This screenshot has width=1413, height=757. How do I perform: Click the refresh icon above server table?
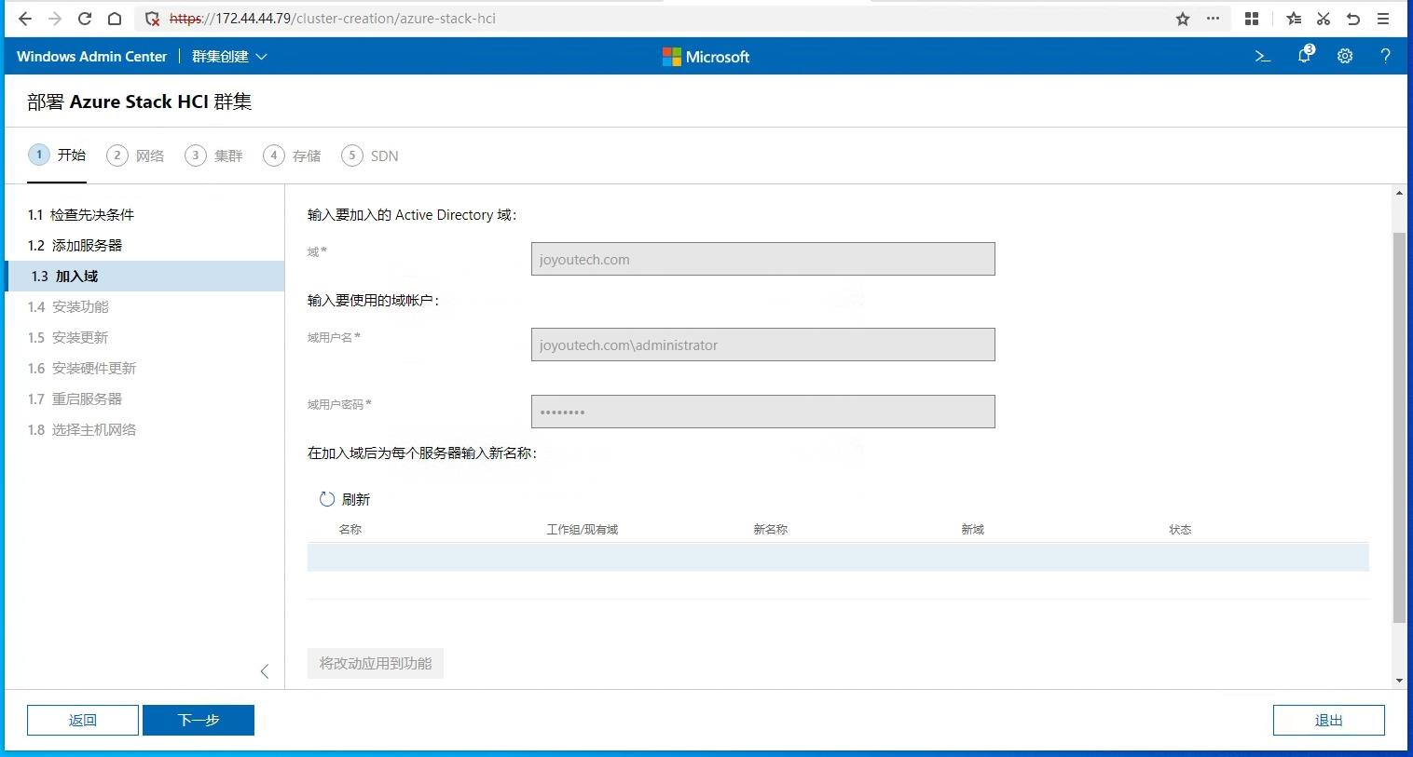tap(327, 499)
